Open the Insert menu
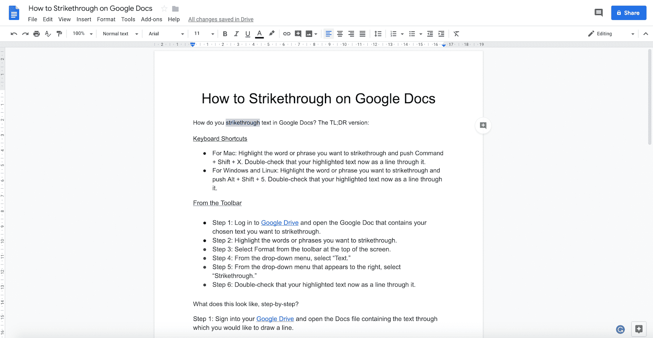This screenshot has height=338, width=653. [x=84, y=19]
